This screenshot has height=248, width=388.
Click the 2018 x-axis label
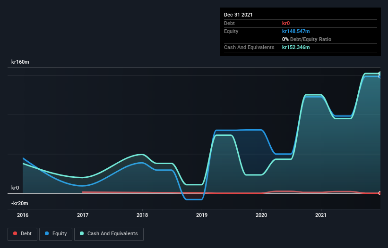[x=142, y=215]
